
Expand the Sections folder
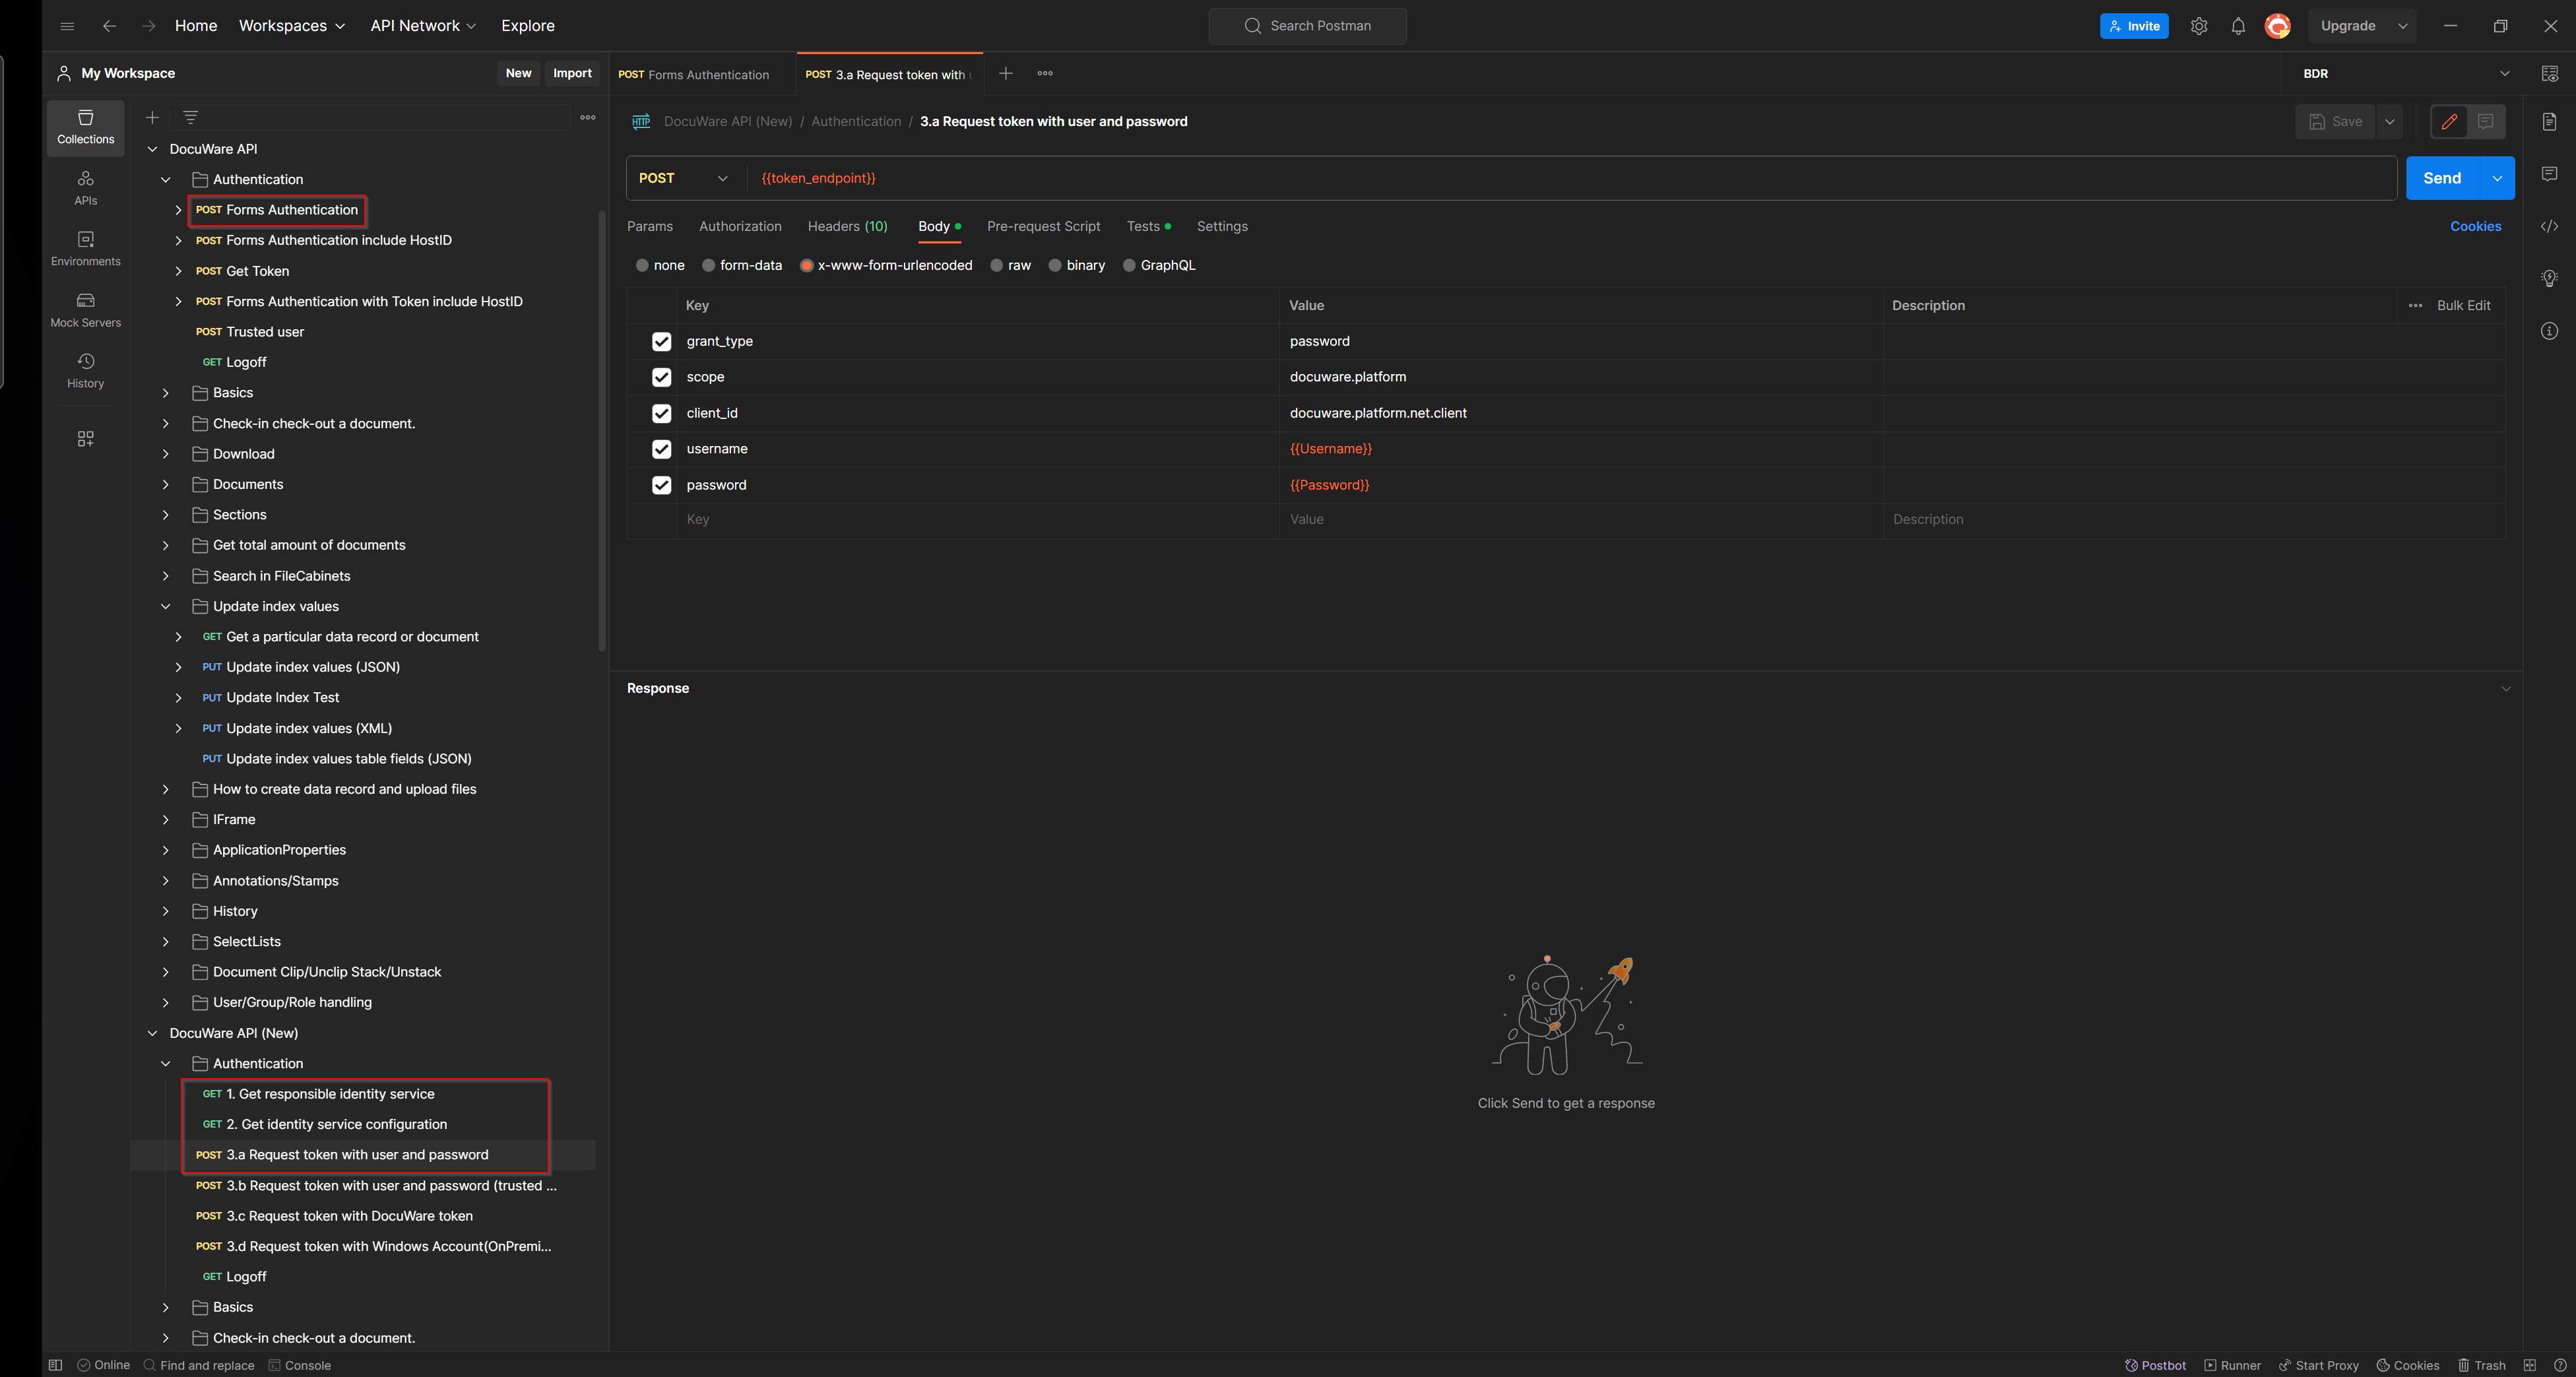click(166, 514)
